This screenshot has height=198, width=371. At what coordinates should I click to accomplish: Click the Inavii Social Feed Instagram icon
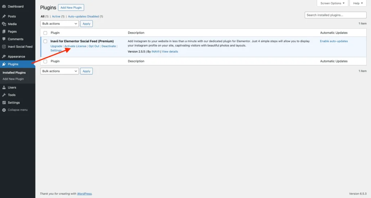(4, 47)
